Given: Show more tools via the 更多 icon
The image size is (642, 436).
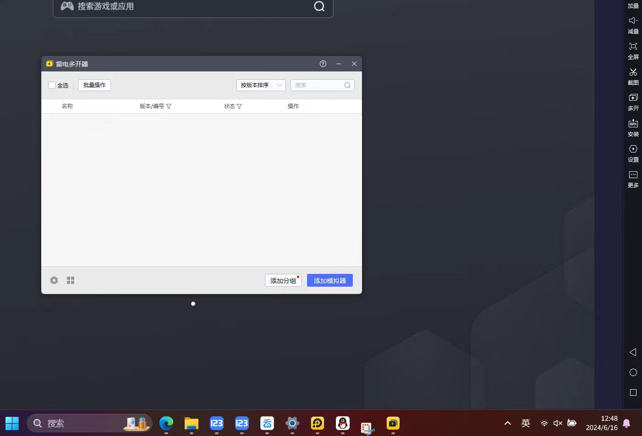Looking at the screenshot, I should tap(633, 174).
